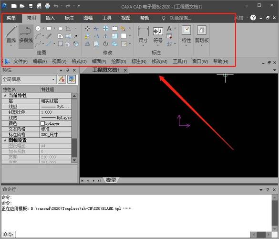Toggle pin on the 命令行 panel
This screenshot has width=279, height=239.
(x=268, y=190)
